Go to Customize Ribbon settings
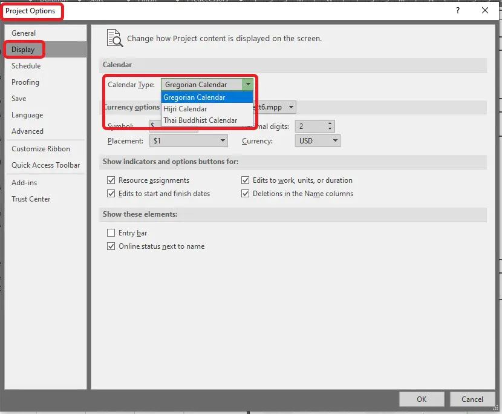The width and height of the screenshot is (502, 414). (x=41, y=149)
